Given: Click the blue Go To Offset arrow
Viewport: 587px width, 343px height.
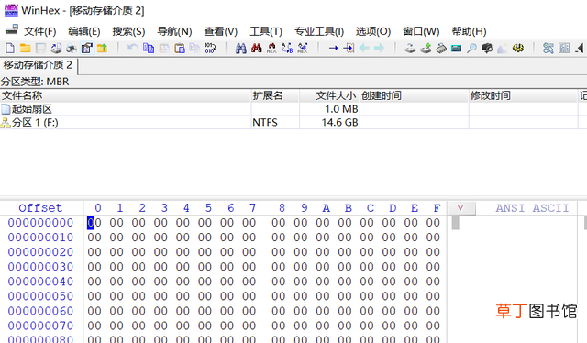Looking at the screenshot, I should pyautogui.click(x=333, y=48).
